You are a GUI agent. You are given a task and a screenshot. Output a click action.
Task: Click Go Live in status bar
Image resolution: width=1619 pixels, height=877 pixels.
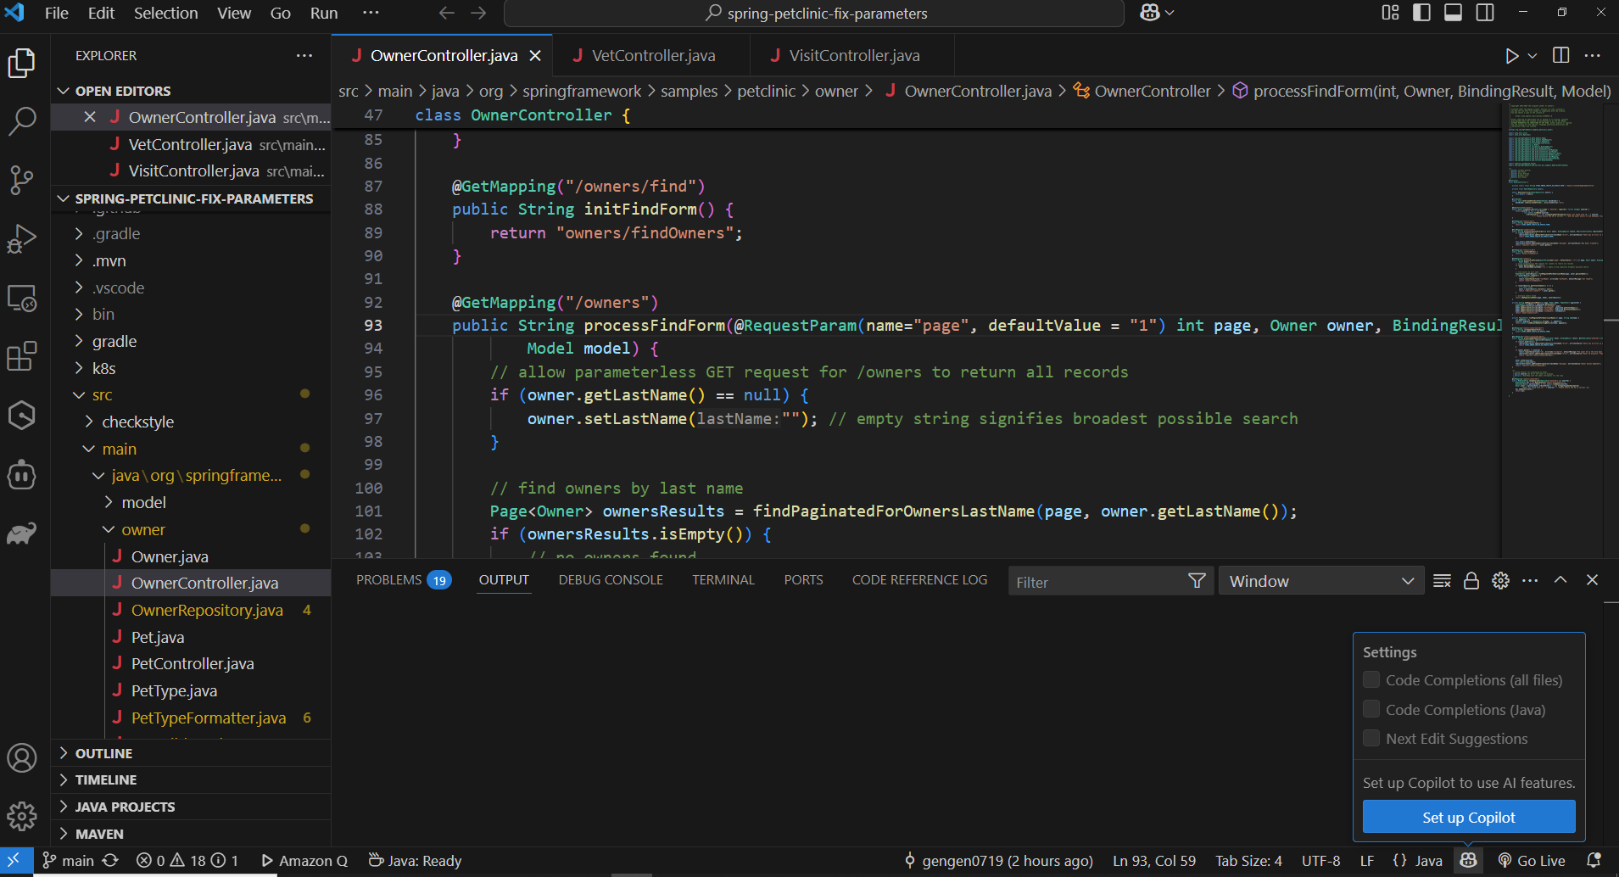click(1532, 861)
